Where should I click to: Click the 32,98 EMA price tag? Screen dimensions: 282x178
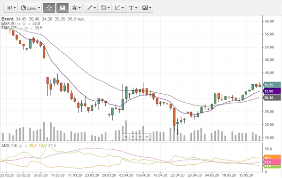coord(272,91)
